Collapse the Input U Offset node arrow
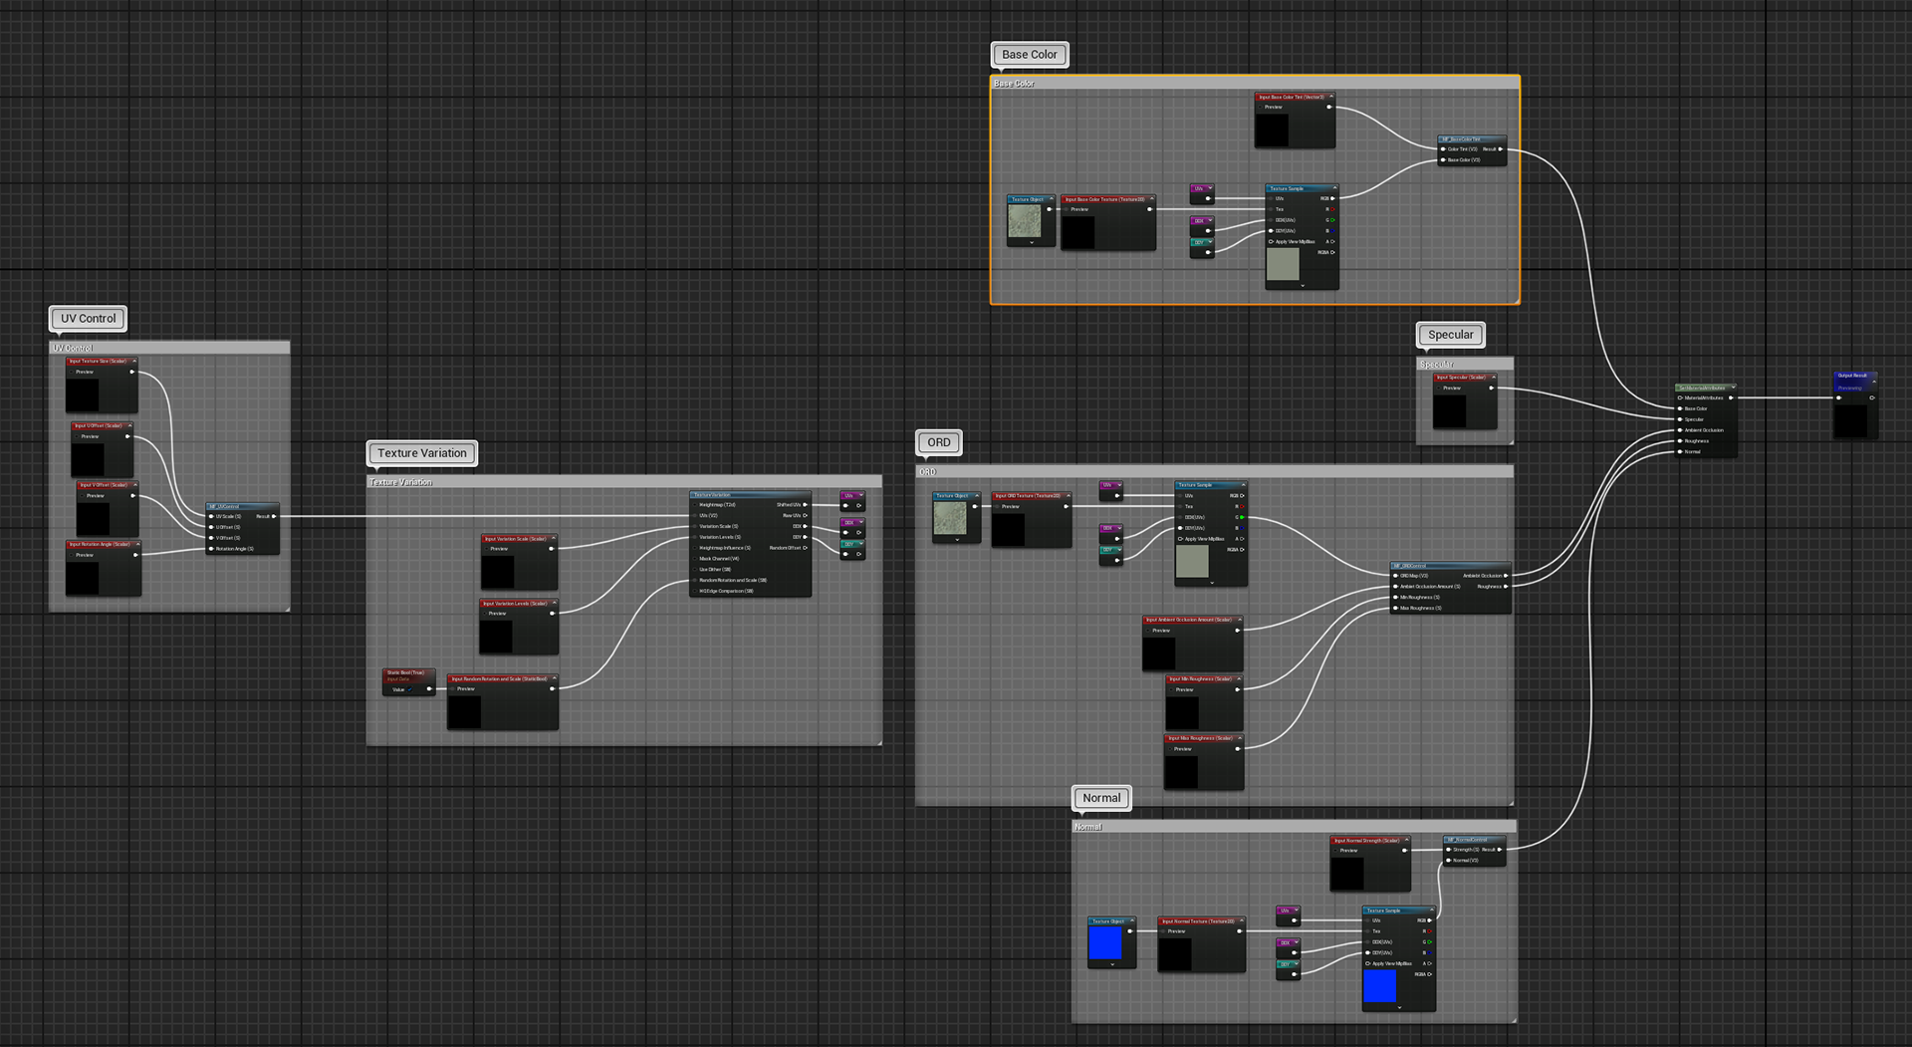 pos(128,425)
